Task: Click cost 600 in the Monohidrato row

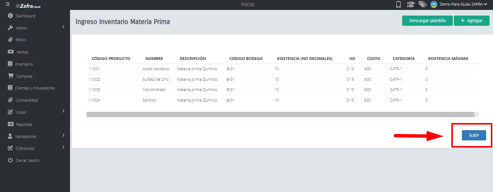Action: point(368,90)
